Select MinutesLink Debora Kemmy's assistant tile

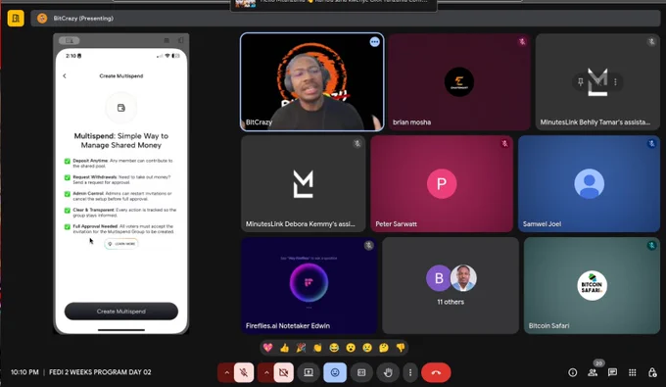(x=304, y=183)
